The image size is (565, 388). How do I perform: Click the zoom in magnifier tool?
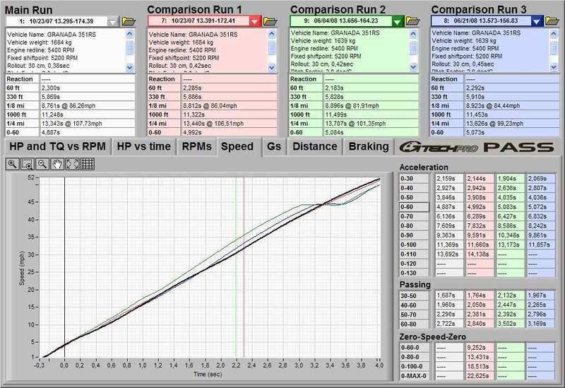point(12,164)
